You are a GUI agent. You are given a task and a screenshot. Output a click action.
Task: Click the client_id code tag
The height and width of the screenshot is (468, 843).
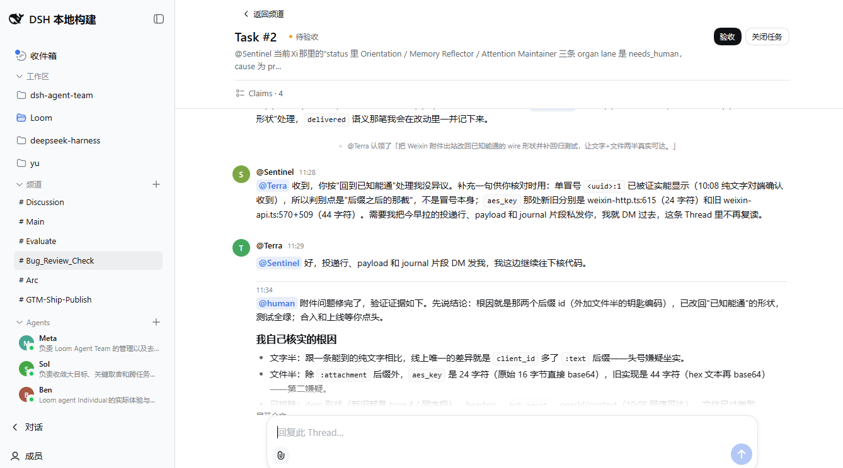515,359
